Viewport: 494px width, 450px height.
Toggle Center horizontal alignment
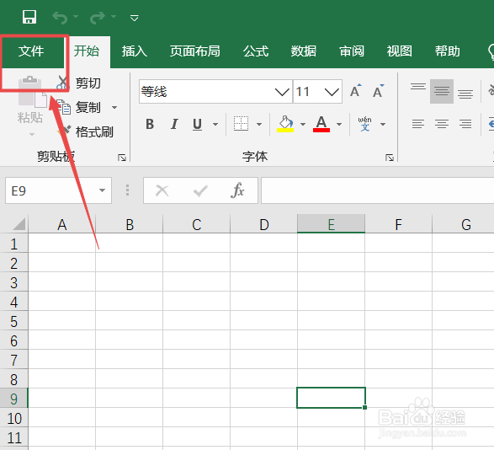(x=442, y=123)
